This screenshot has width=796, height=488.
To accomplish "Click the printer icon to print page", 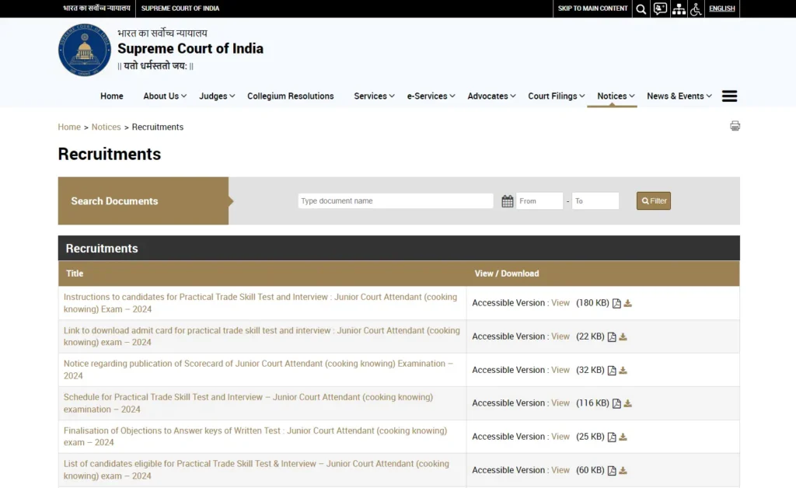I will [x=735, y=126].
